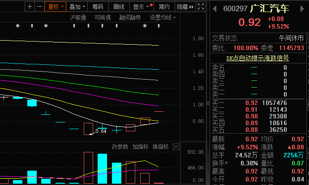Click the rightmost up-down arrow marker
The image size is (309, 185).
[x=159, y=26]
